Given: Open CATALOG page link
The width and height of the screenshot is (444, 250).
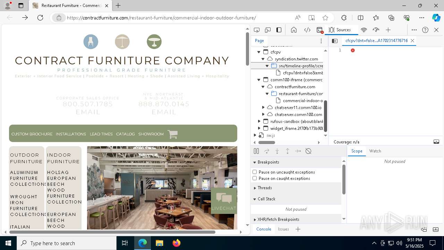Looking at the screenshot, I should [125, 134].
